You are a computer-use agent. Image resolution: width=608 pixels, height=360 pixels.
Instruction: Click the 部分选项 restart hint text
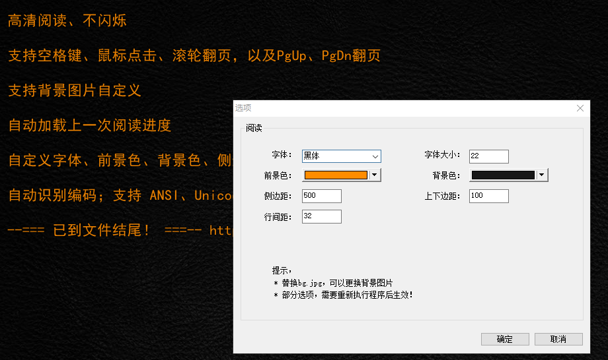[343, 295]
